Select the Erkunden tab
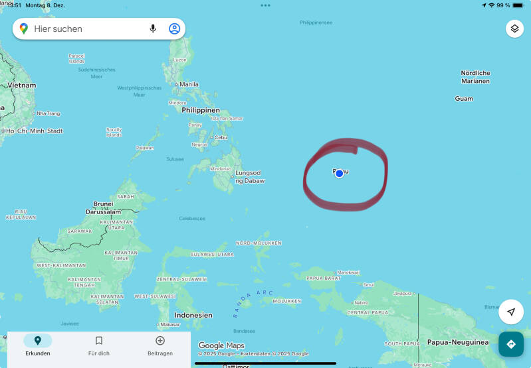Image resolution: width=531 pixels, height=368 pixels. point(38,345)
